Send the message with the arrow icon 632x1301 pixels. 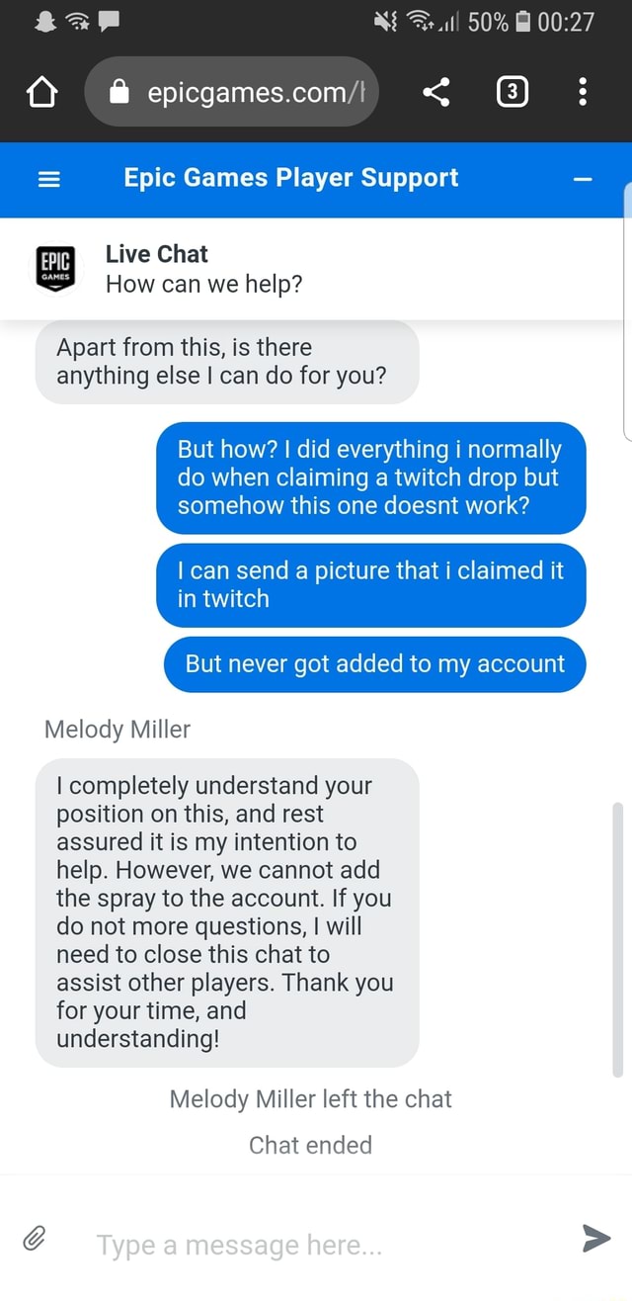pyautogui.click(x=595, y=1237)
